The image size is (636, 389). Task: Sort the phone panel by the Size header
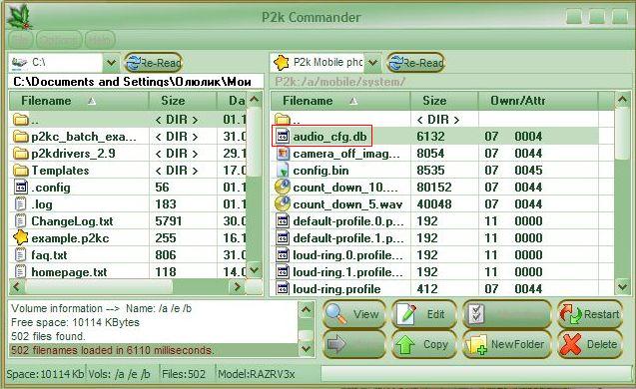(x=444, y=101)
